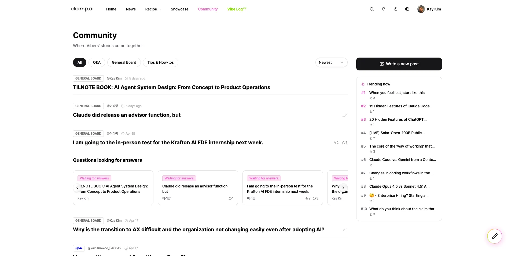Viewport: 515px width, 256px height.
Task: Open Kay Kim's profile avatar
Action: [421, 9]
